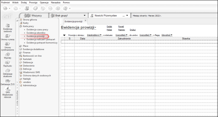The height and width of the screenshot is (117, 218).
Task: Click the Powiel link
Action: (x=121, y=26)
